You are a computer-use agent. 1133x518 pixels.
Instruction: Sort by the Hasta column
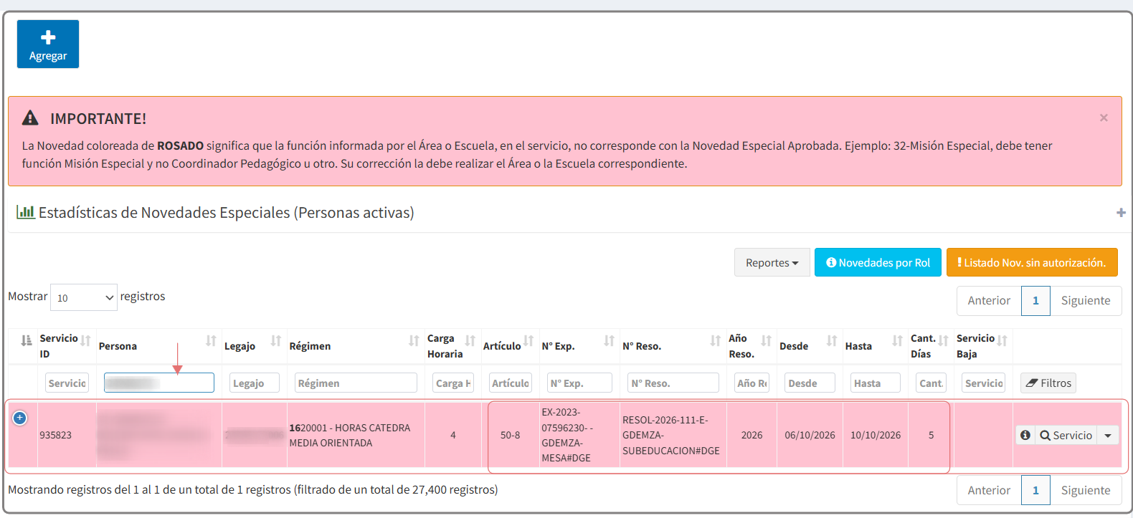(x=874, y=346)
